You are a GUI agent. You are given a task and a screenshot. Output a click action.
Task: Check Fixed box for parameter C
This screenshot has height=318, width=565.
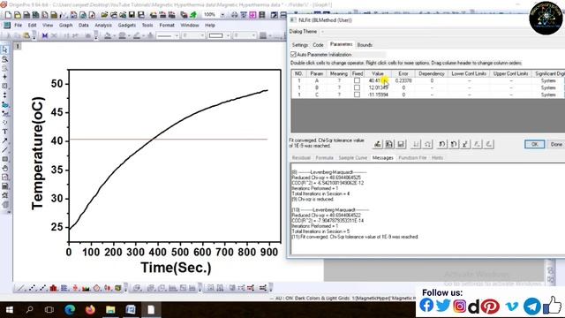coord(357,95)
